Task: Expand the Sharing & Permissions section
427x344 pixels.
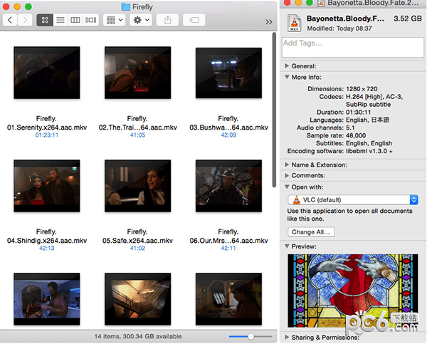Action: (287, 337)
